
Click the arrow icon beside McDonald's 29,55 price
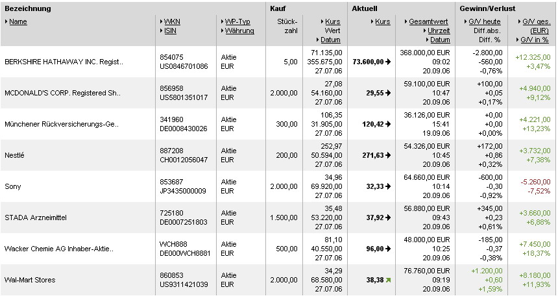[388, 93]
